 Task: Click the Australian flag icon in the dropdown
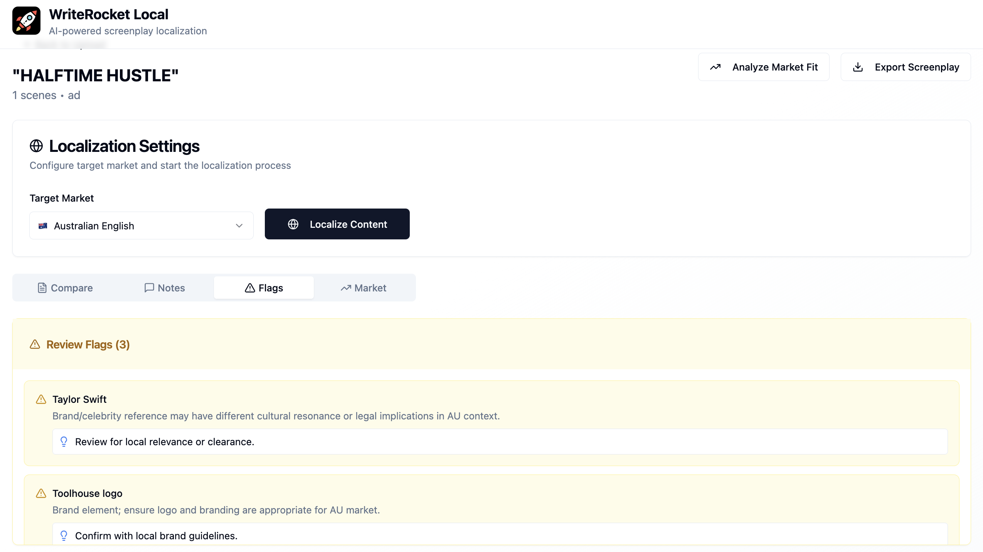click(43, 226)
